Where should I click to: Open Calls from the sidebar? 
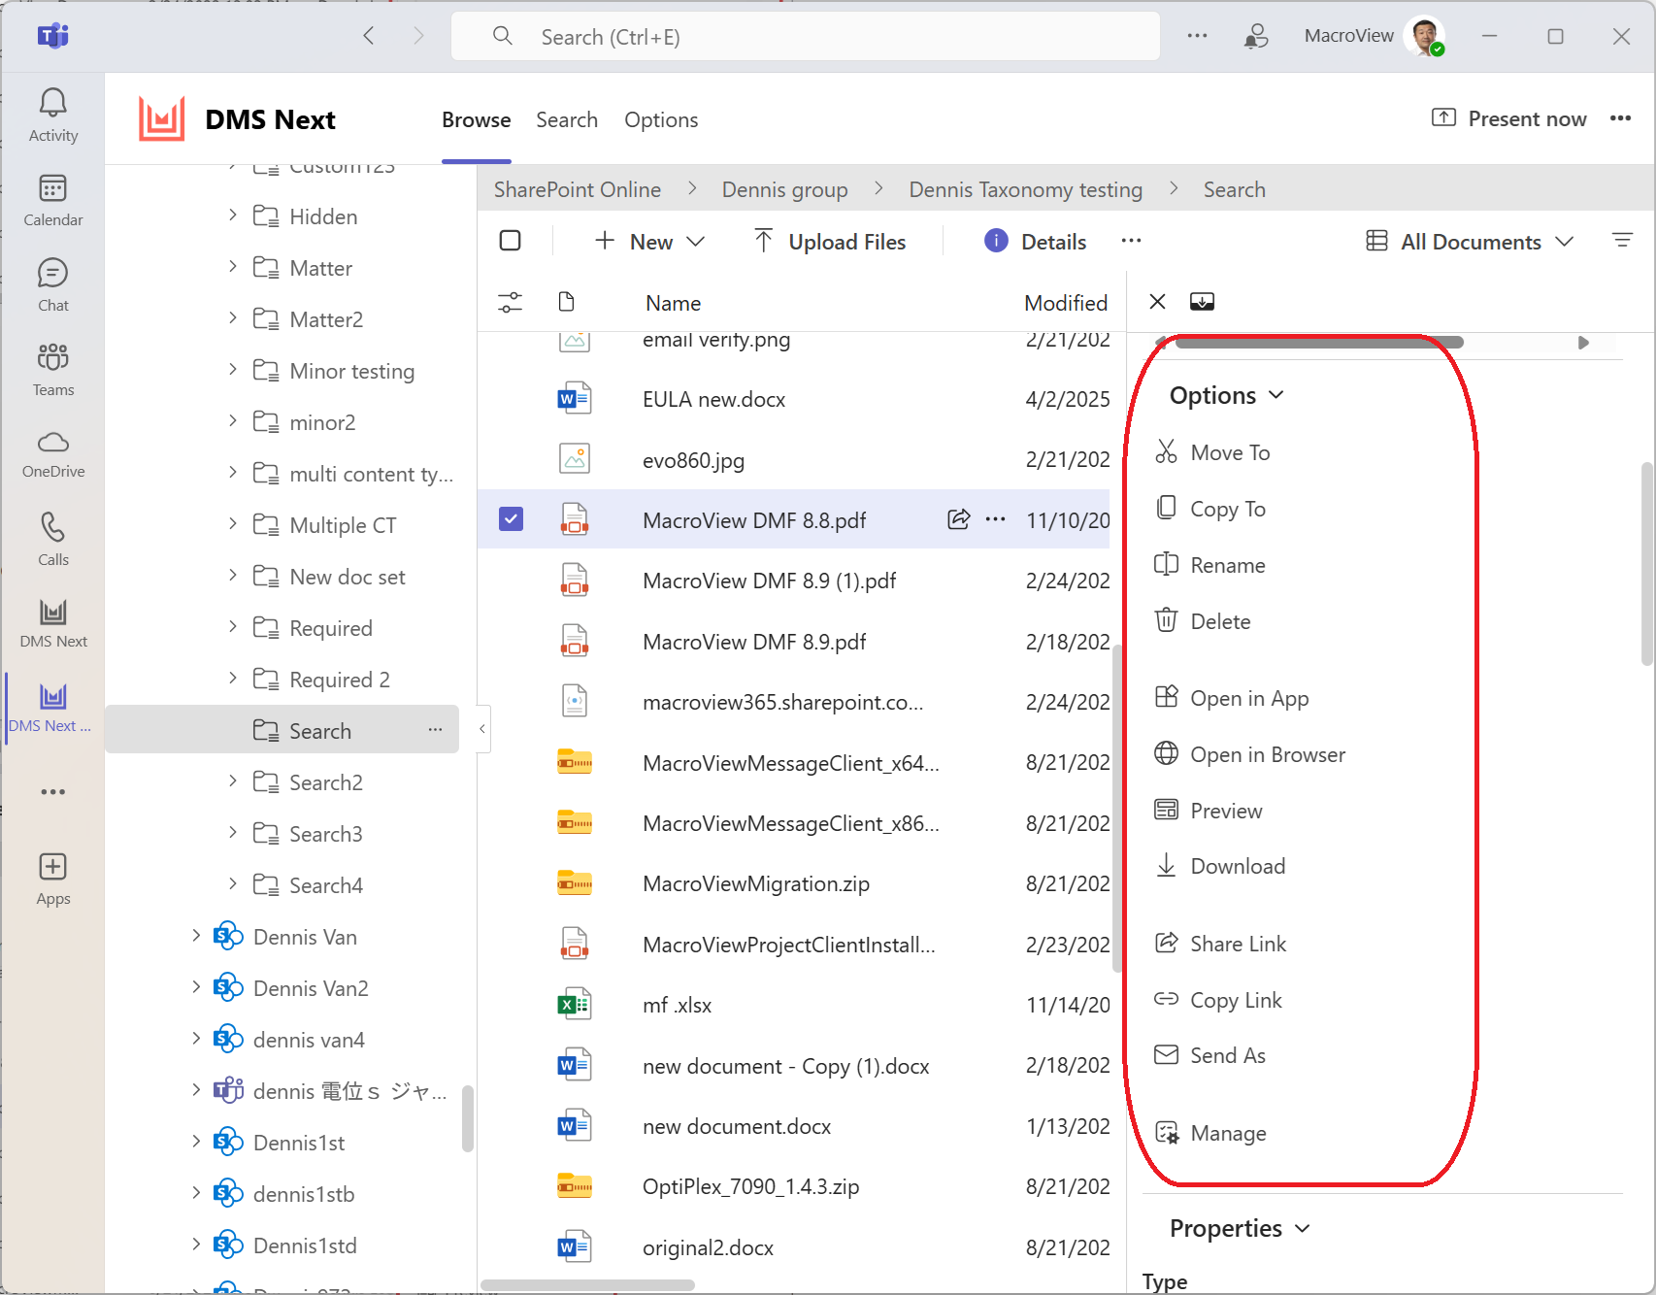pos(52,540)
